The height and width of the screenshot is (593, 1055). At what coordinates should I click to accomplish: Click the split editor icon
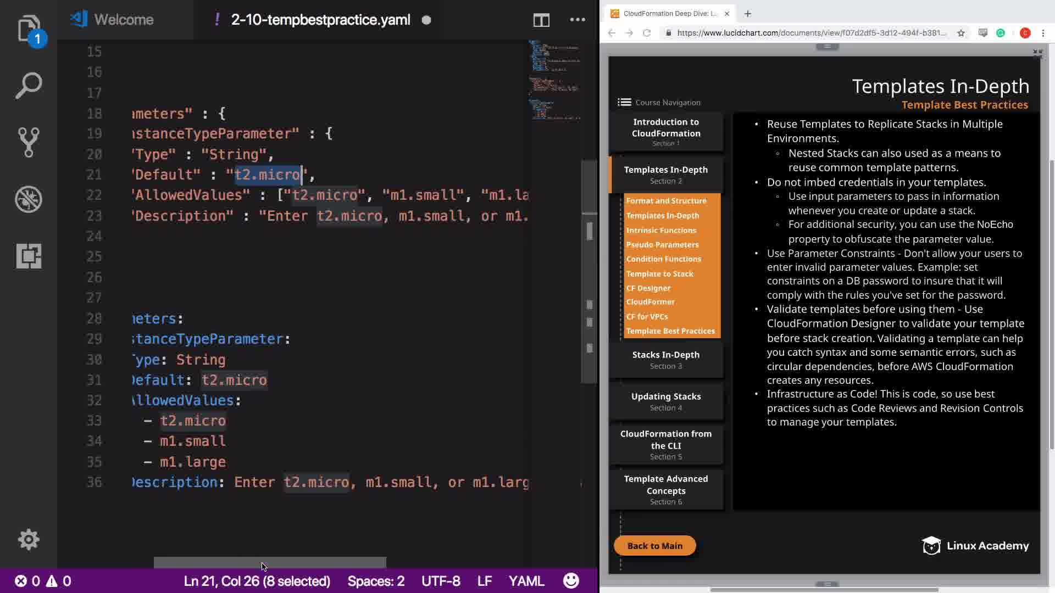click(541, 20)
